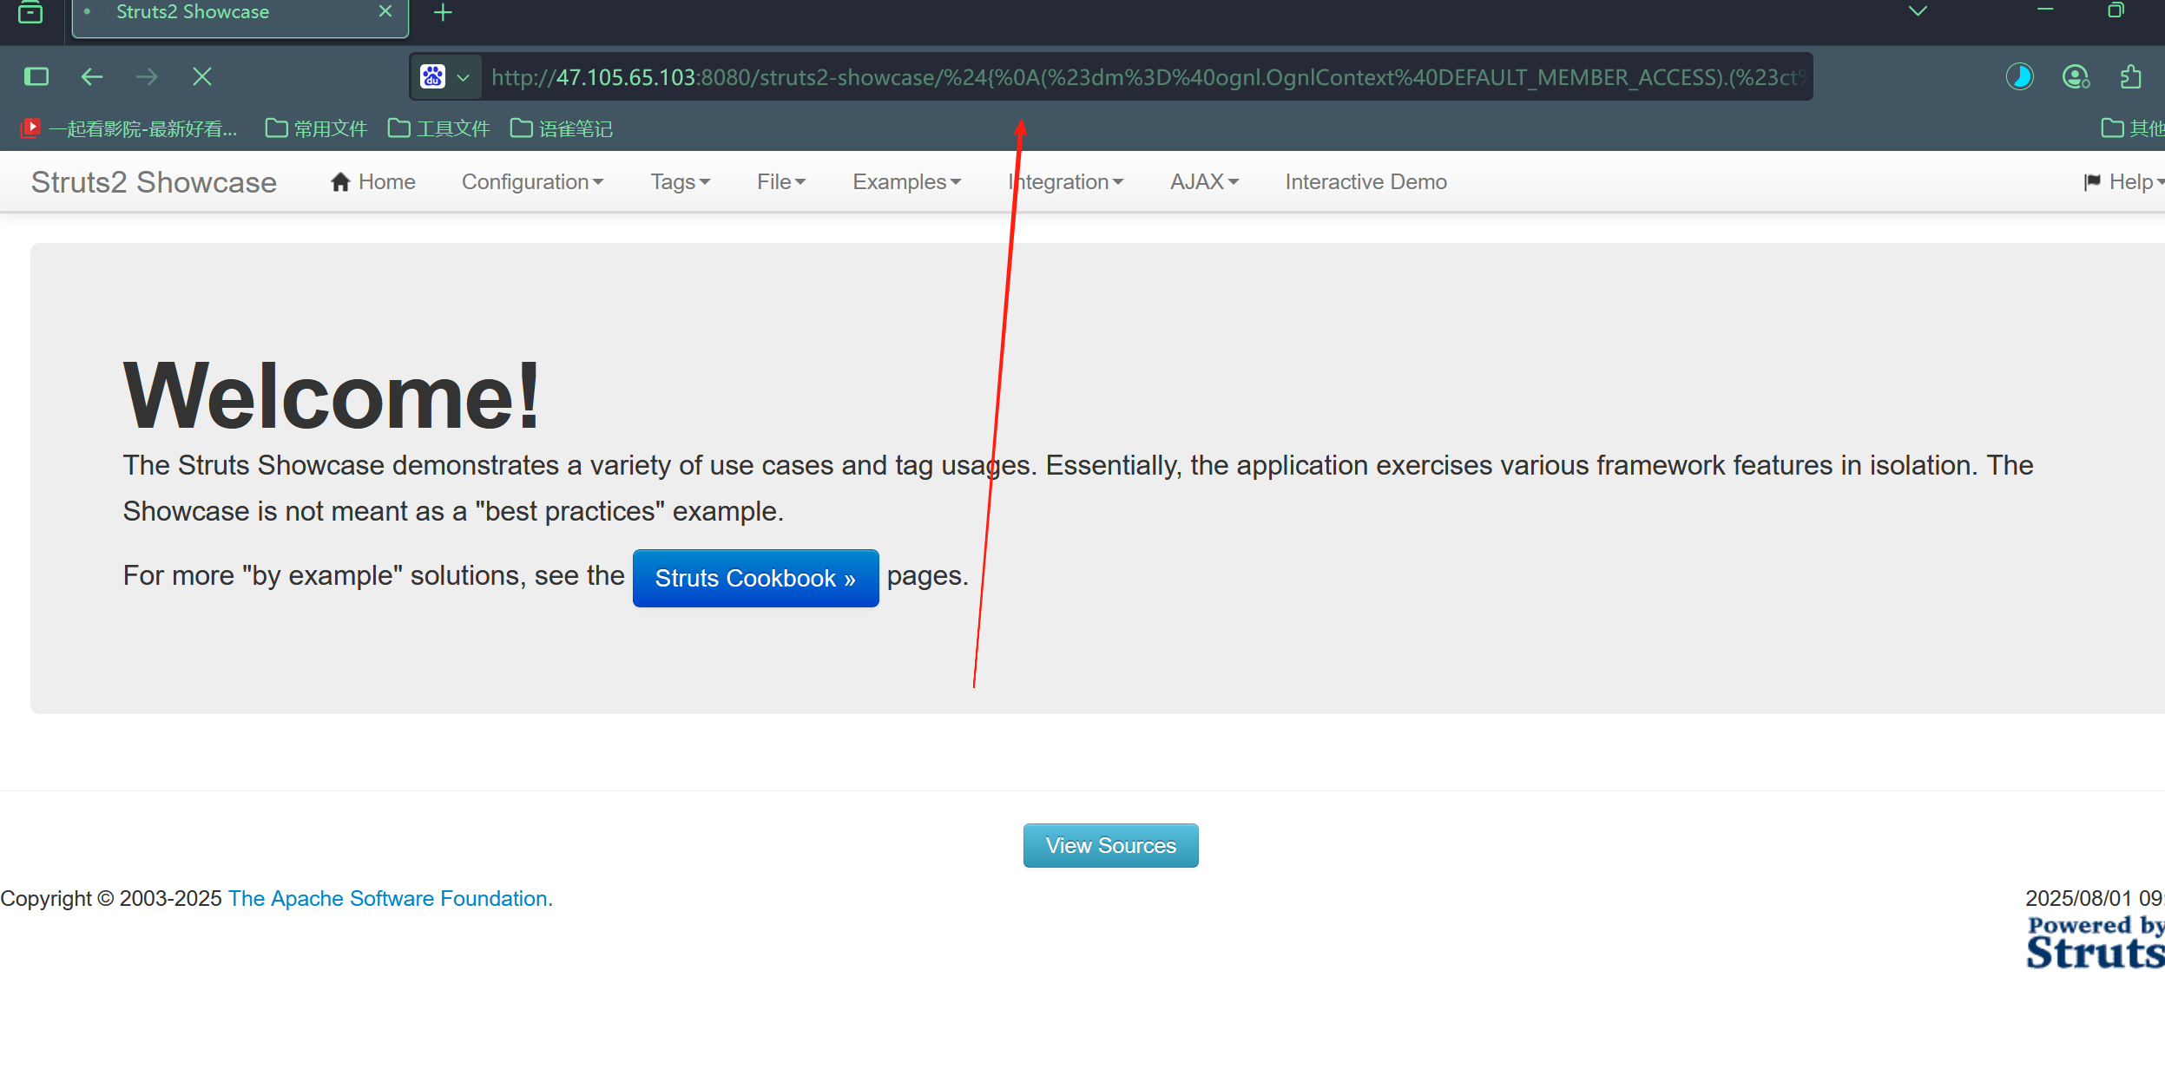Screen dimensions: 2165x1069
Task: Open the user profile account icon
Action: (2076, 76)
